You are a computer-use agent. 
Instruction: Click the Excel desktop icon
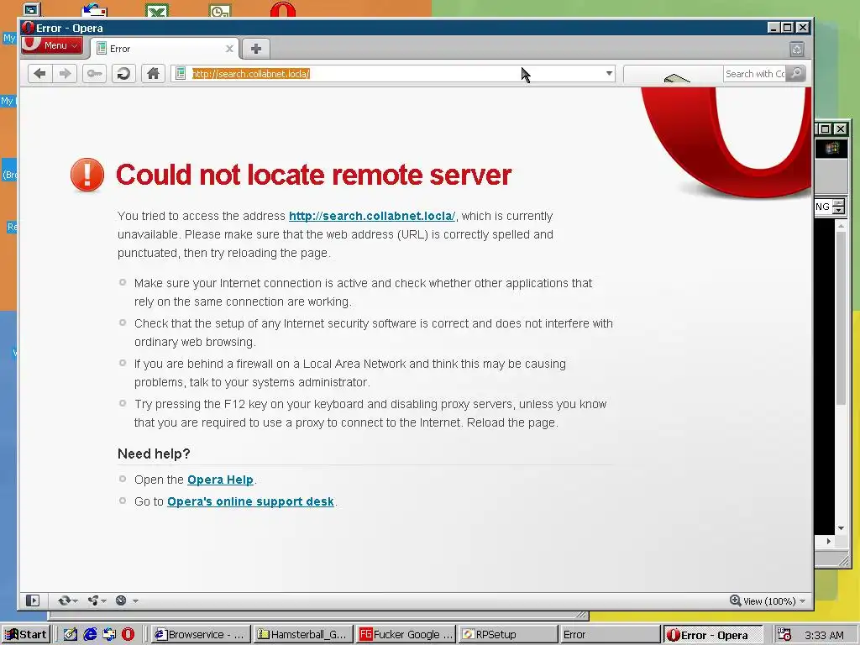click(157, 10)
